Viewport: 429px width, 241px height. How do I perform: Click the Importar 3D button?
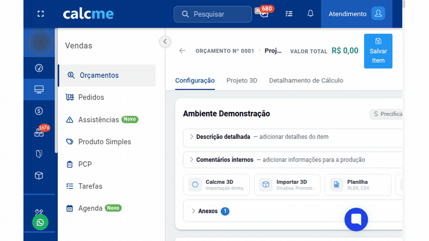(287, 185)
